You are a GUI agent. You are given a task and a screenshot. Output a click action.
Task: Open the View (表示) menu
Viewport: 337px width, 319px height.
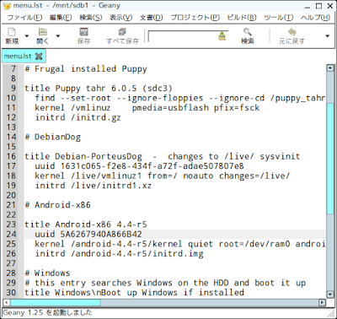click(x=120, y=18)
